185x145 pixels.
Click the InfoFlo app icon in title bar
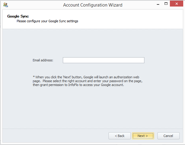(x=5, y=5)
